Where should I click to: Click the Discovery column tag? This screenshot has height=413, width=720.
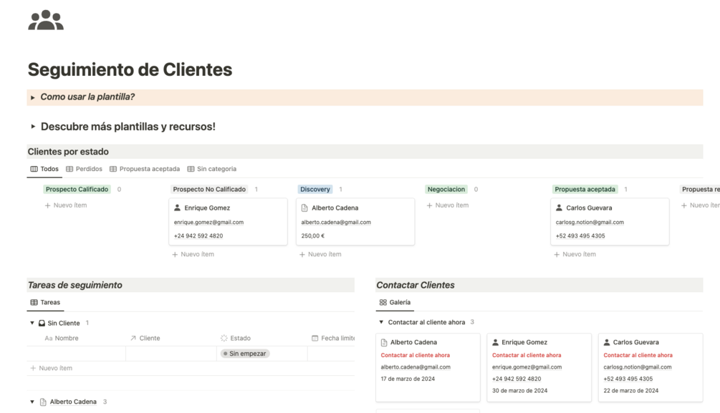[315, 189]
